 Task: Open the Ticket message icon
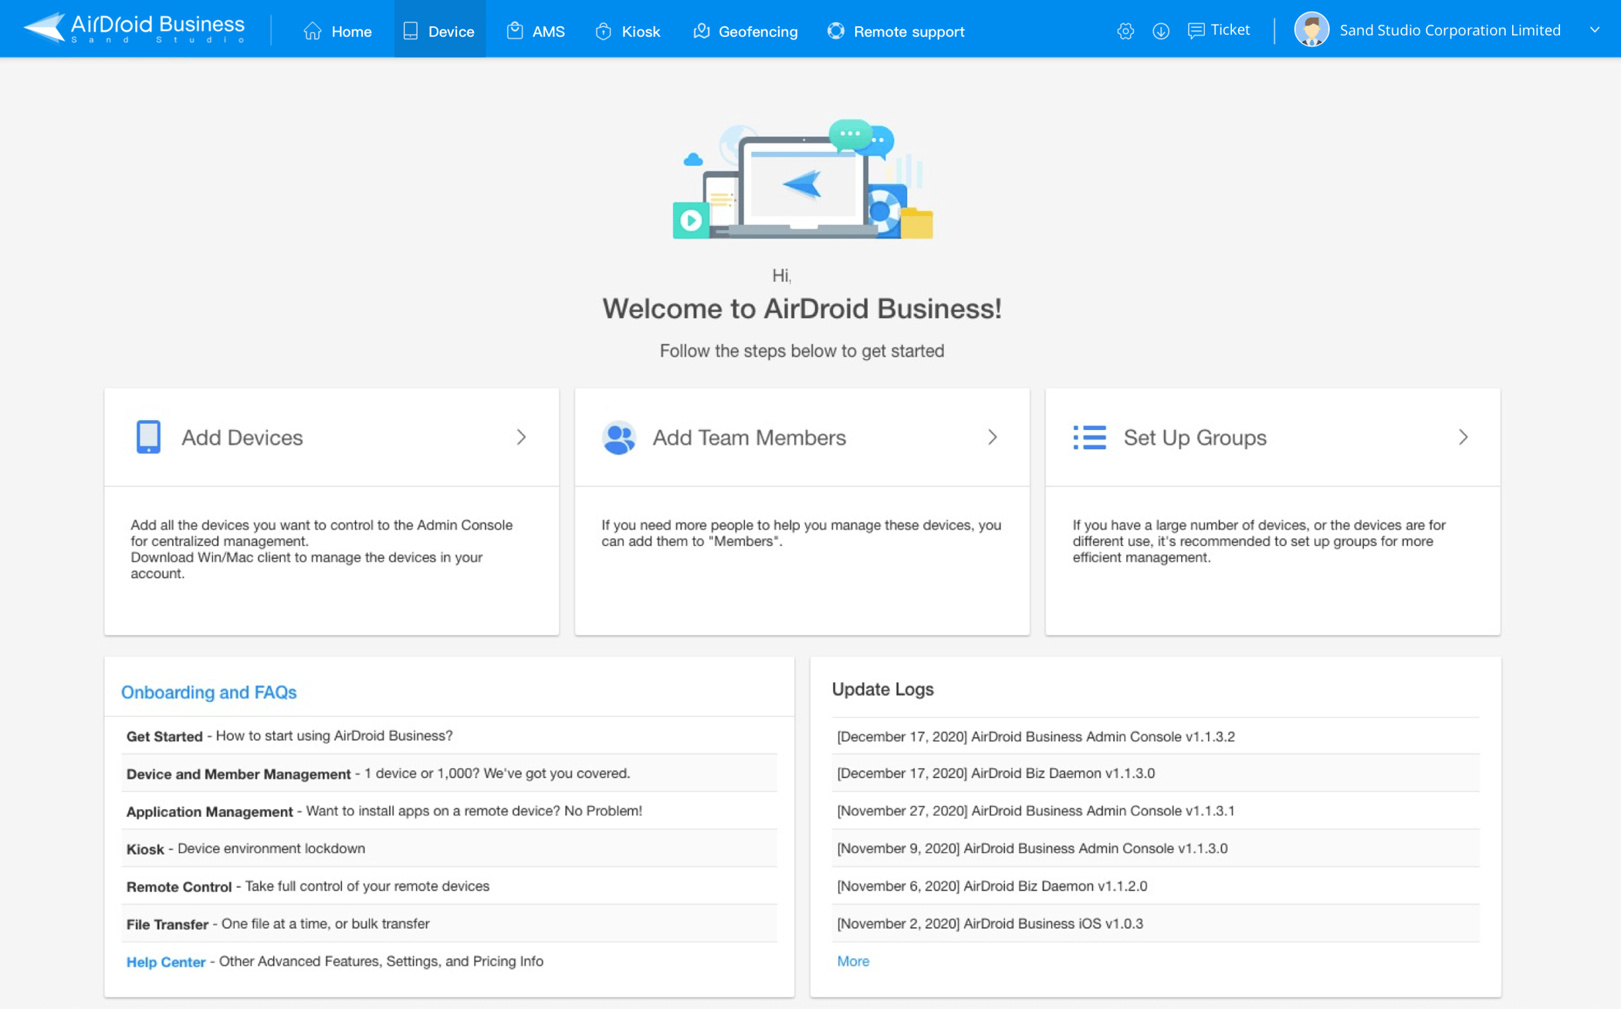pos(1196,30)
